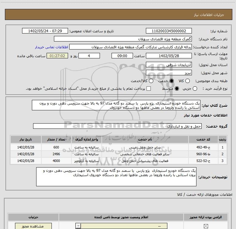Click the request creator field
Viewport: 236px width, 229px height.
click(131, 47)
